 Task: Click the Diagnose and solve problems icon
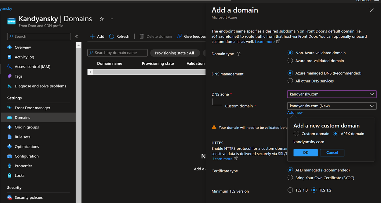(x=9, y=86)
